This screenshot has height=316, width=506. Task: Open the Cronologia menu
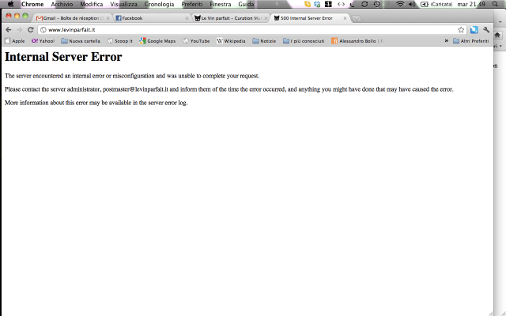[x=159, y=4]
